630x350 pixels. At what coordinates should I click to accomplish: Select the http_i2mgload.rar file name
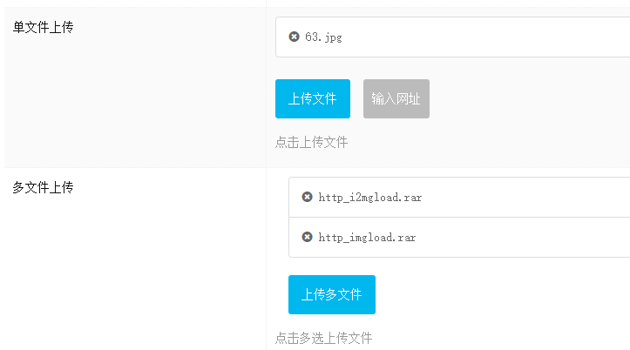(370, 197)
